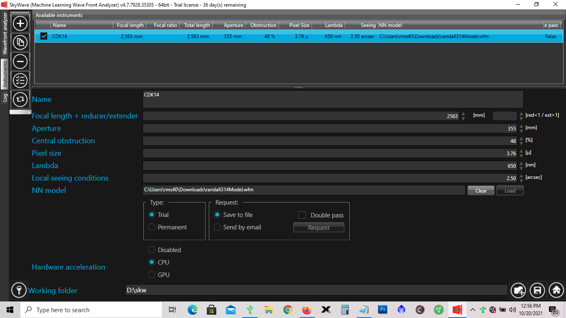Open the volume control in the system tray
This screenshot has width=566, height=318.
pos(512,310)
